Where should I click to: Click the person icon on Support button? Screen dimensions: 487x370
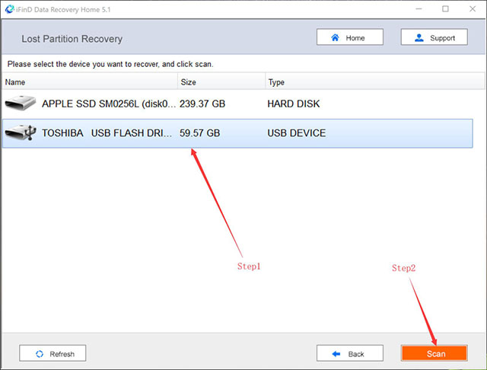(419, 38)
